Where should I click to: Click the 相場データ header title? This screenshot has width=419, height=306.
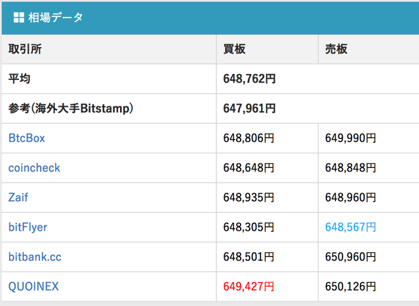[x=56, y=18]
